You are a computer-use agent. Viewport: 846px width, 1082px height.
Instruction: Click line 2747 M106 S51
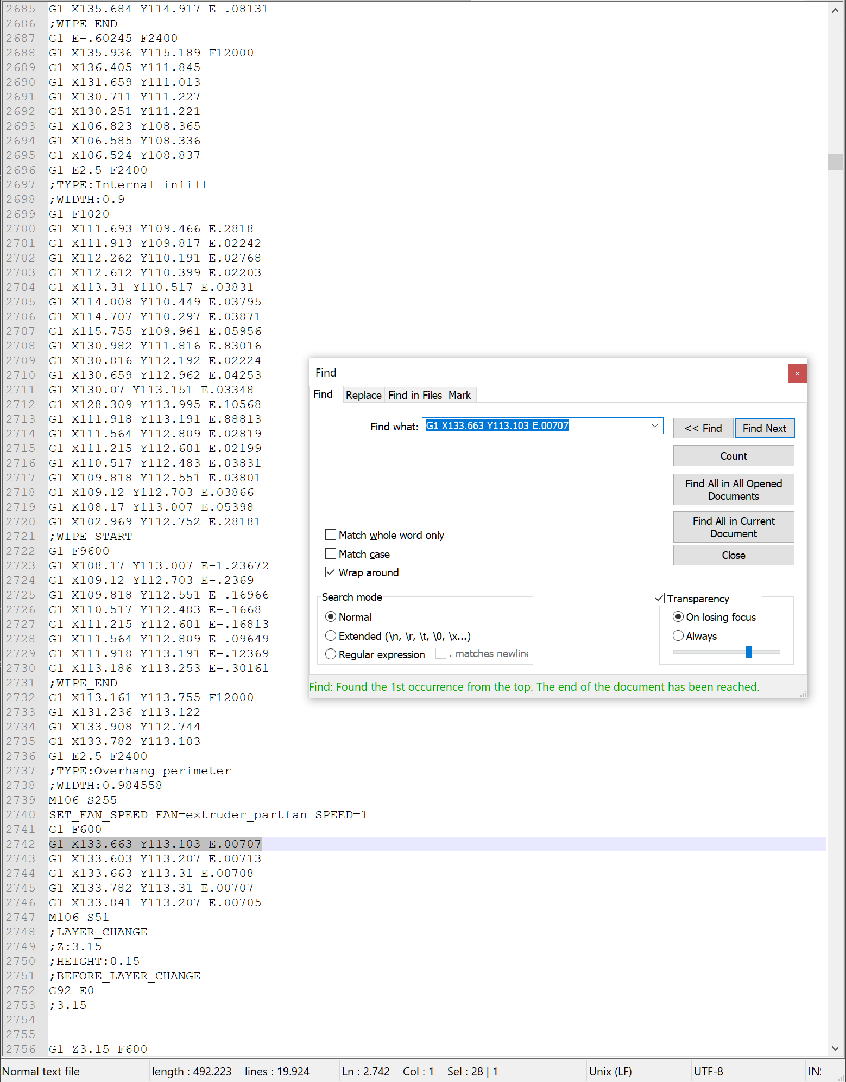[79, 917]
